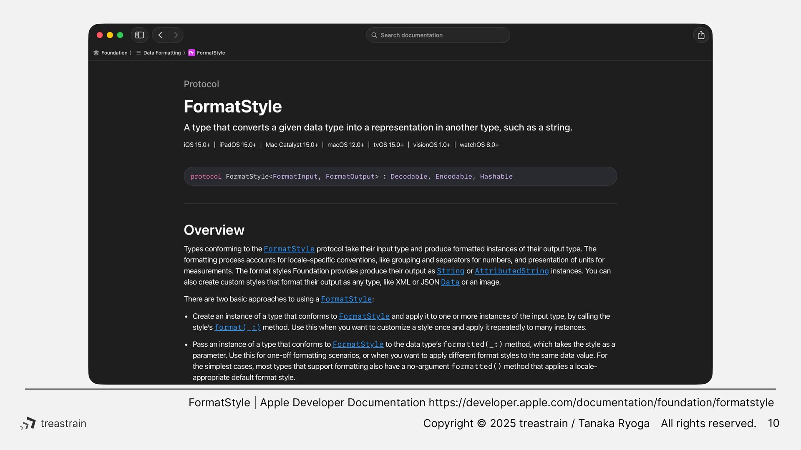Screen dimensions: 801x450
Task: Maximize window with green button
Action: tap(120, 35)
